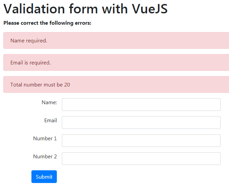The image size is (229, 188).
Task: Select the Email input field
Action: 141,123
